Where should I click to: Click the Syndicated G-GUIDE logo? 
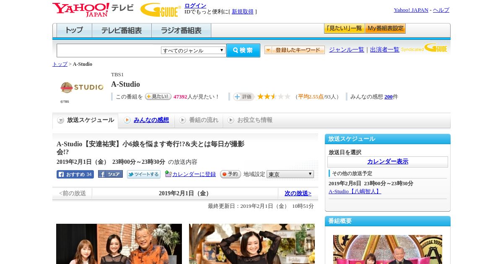(x=424, y=48)
